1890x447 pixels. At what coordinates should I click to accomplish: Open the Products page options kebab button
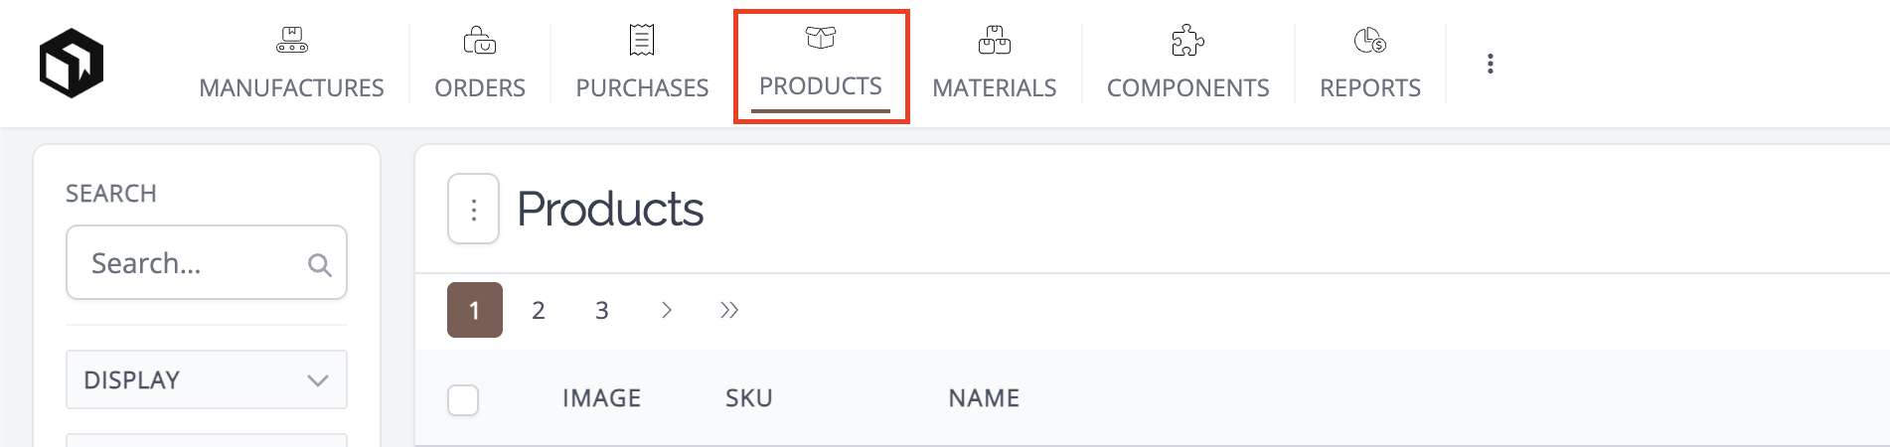[473, 209]
